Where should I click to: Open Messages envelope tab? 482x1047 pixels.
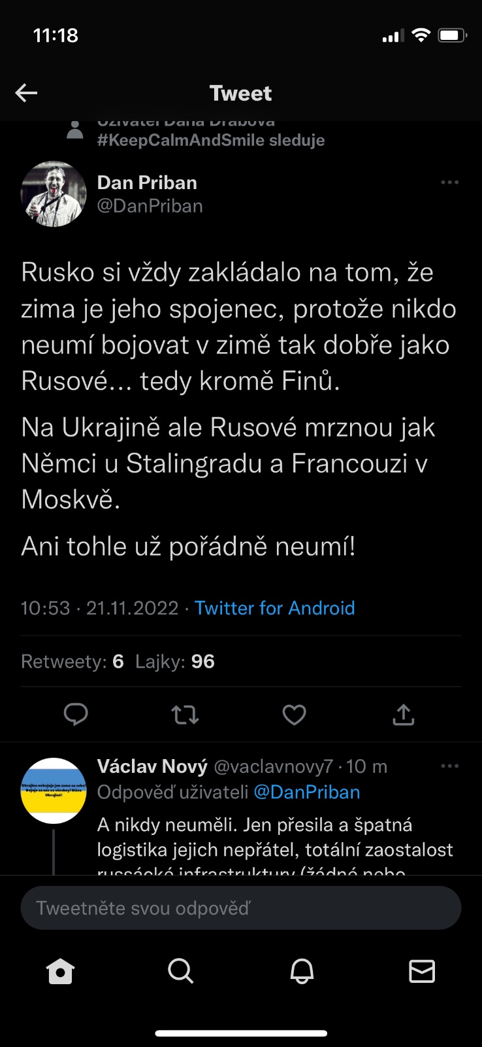click(422, 971)
